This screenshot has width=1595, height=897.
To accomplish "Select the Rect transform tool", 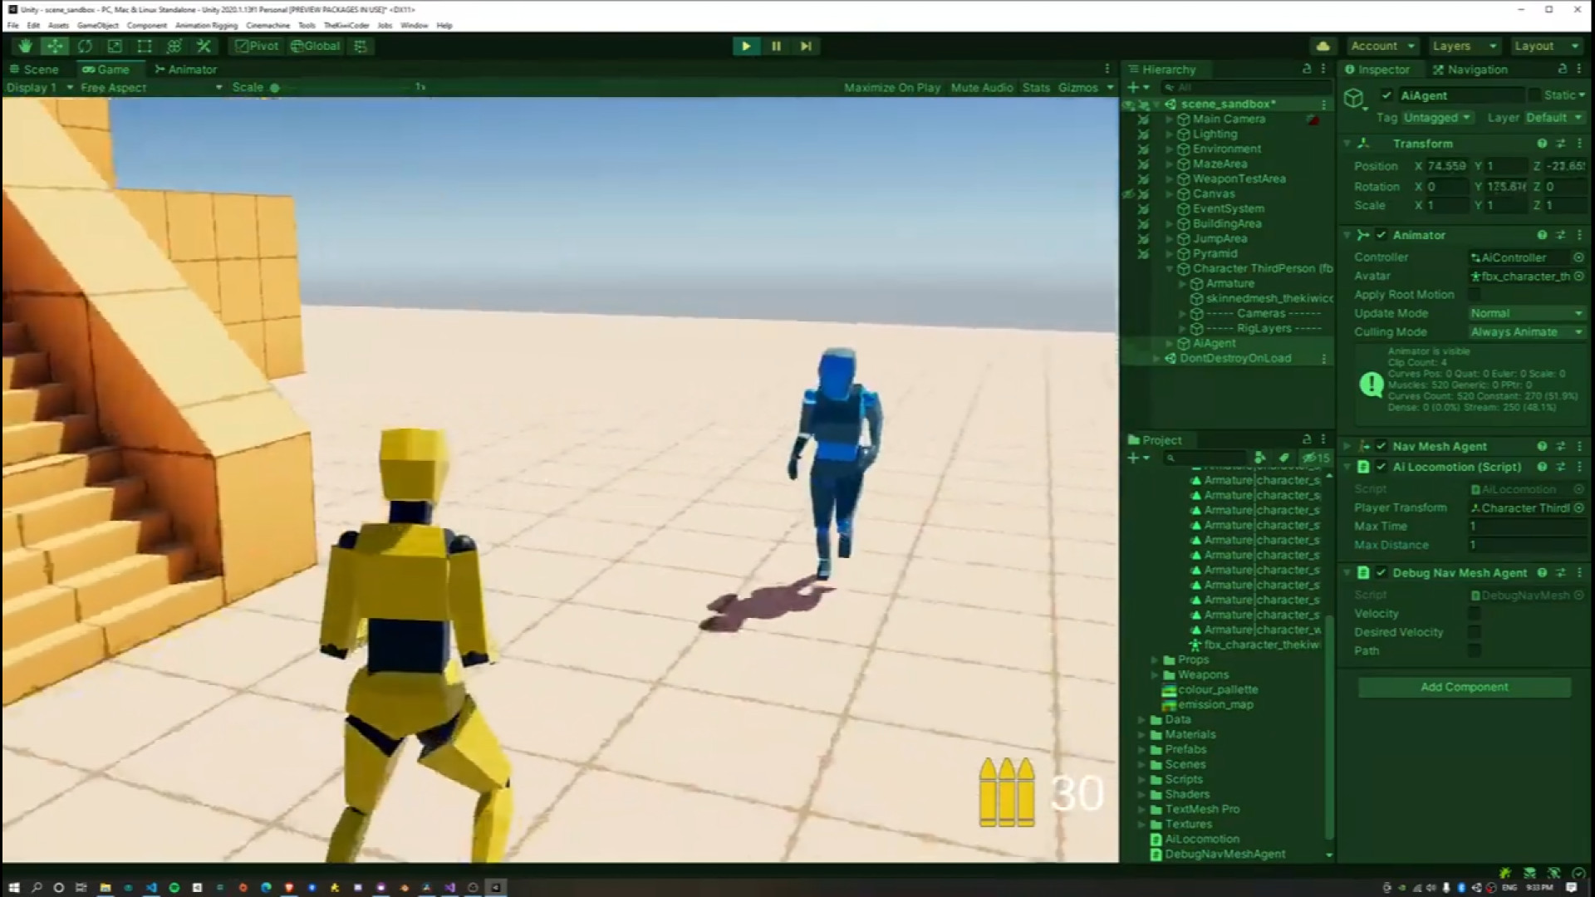I will tap(145, 47).
